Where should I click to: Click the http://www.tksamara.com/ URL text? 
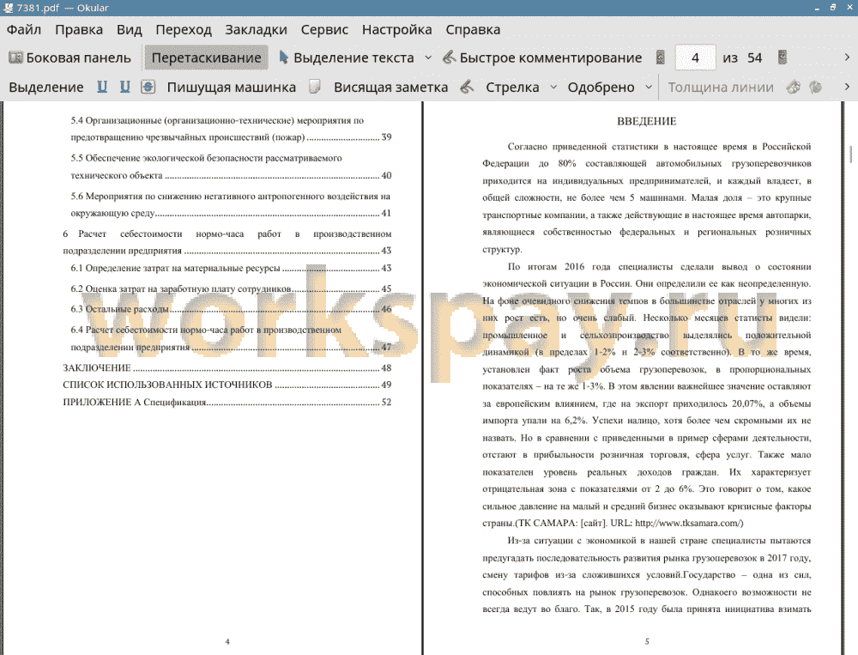click(689, 523)
